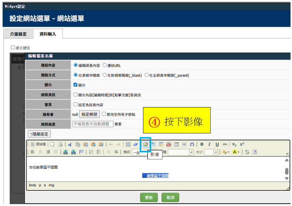Insert a YouTube video via toolbar
This screenshot has width=292, height=206.
[169, 144]
